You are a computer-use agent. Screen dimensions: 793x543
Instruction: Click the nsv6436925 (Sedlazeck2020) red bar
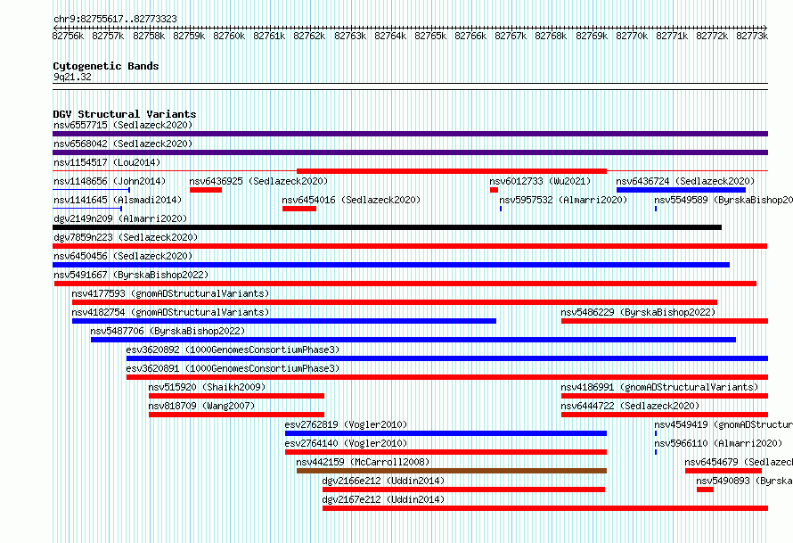(x=206, y=190)
